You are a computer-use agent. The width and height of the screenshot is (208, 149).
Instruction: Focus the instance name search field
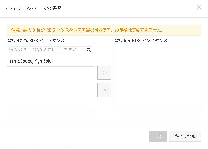[51, 50]
